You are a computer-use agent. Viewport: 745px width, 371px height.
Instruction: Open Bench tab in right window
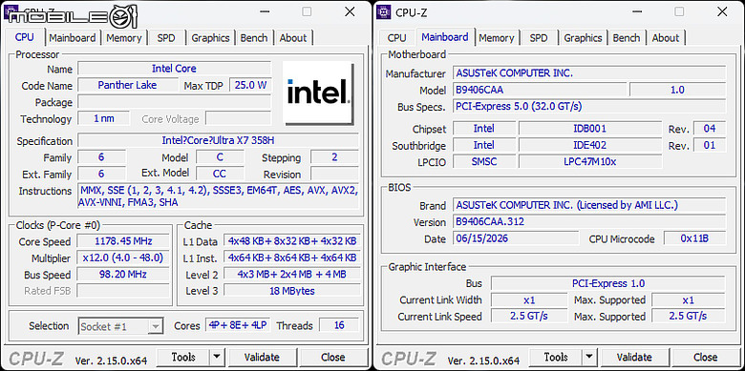coord(627,37)
